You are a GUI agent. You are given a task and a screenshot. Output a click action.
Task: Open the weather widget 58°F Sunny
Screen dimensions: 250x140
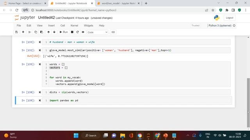pos(11,136)
